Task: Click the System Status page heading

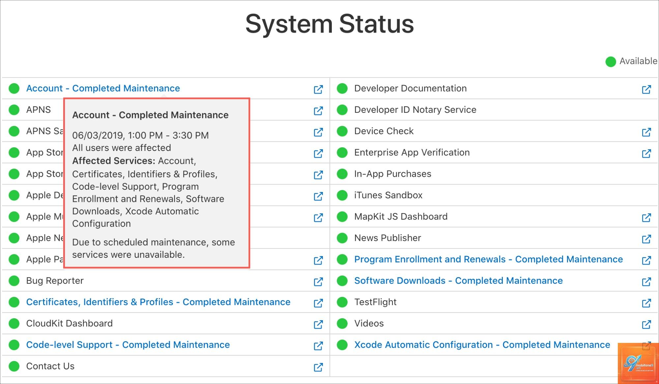Action: coord(329,24)
